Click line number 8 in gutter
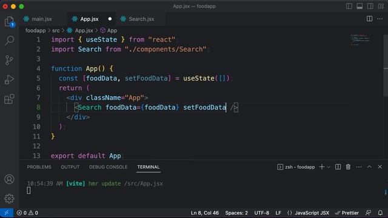The image size is (388, 218). tap(38, 107)
